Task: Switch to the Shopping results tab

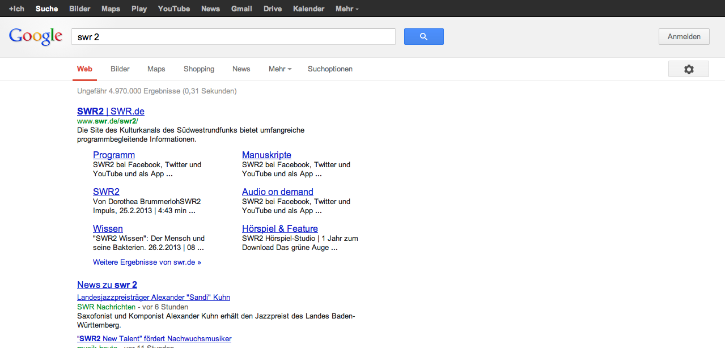Action: pyautogui.click(x=199, y=69)
